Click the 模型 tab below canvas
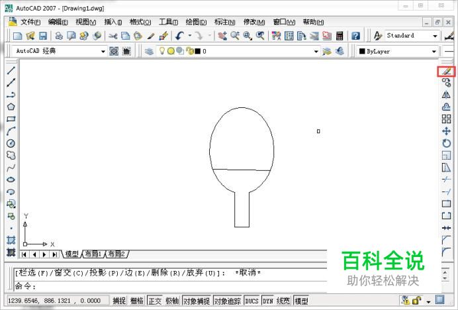The image size is (458, 310). pyautogui.click(x=72, y=254)
